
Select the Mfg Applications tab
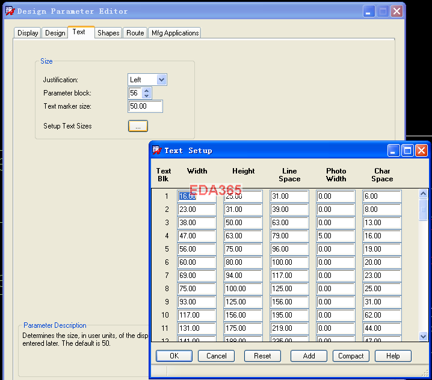pos(175,33)
